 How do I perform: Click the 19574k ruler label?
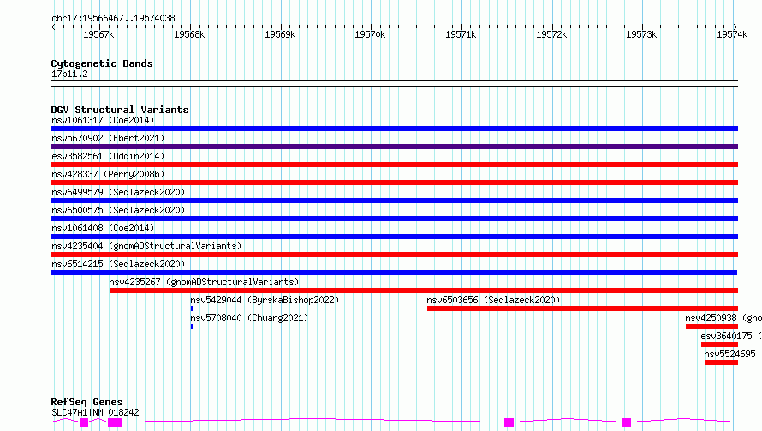click(x=732, y=34)
